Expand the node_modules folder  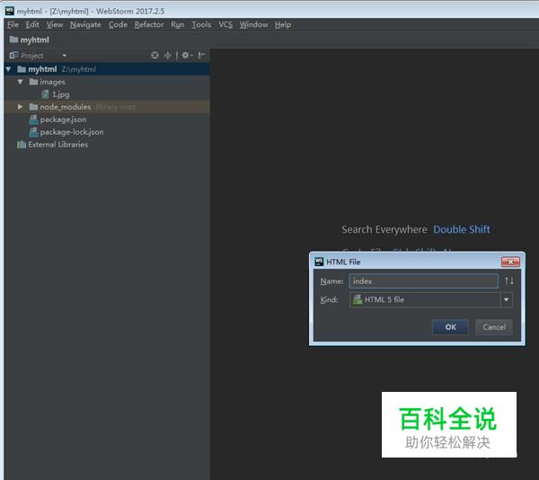tap(20, 107)
